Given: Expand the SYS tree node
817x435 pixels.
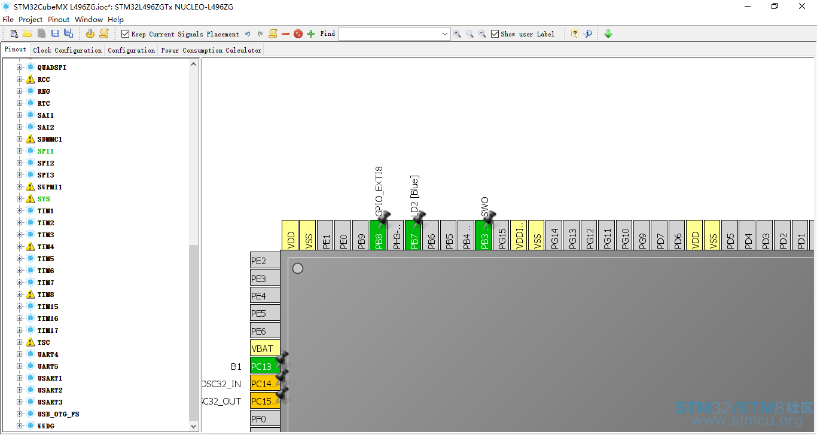Looking at the screenshot, I should click(x=20, y=199).
